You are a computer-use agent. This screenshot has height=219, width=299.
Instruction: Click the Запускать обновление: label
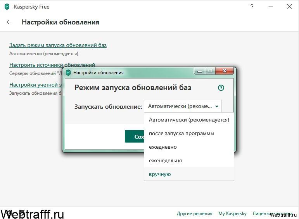pyautogui.click(x=108, y=106)
